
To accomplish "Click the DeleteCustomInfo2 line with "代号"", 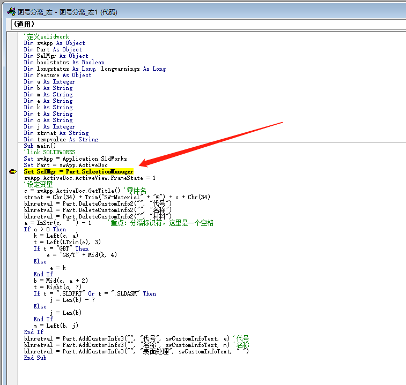I will pyautogui.click(x=98, y=203).
